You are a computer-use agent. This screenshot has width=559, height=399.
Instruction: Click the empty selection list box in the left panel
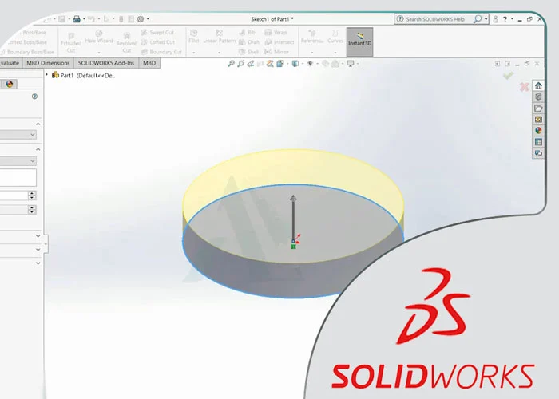pyautogui.click(x=18, y=177)
